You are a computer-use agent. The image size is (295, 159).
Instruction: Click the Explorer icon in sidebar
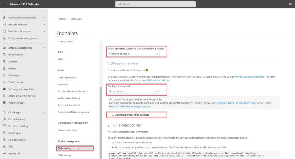pyautogui.click(x=4, y=62)
